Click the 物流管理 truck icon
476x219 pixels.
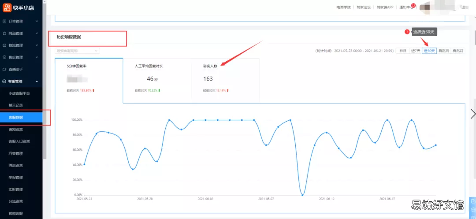4,45
